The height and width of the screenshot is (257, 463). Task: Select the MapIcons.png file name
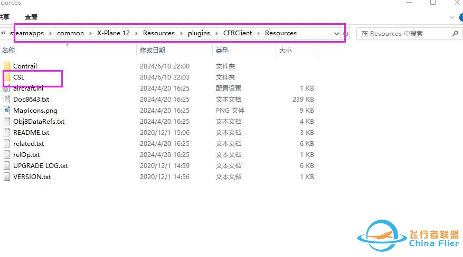tap(35, 111)
